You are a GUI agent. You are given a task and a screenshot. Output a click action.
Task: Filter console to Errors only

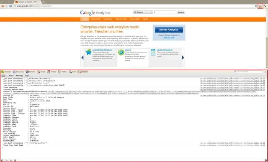pos(11,76)
